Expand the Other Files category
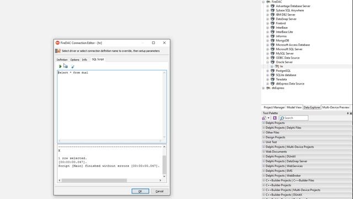353x199 pixels. 264,133
